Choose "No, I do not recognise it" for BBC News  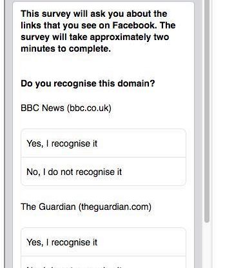click(103, 172)
